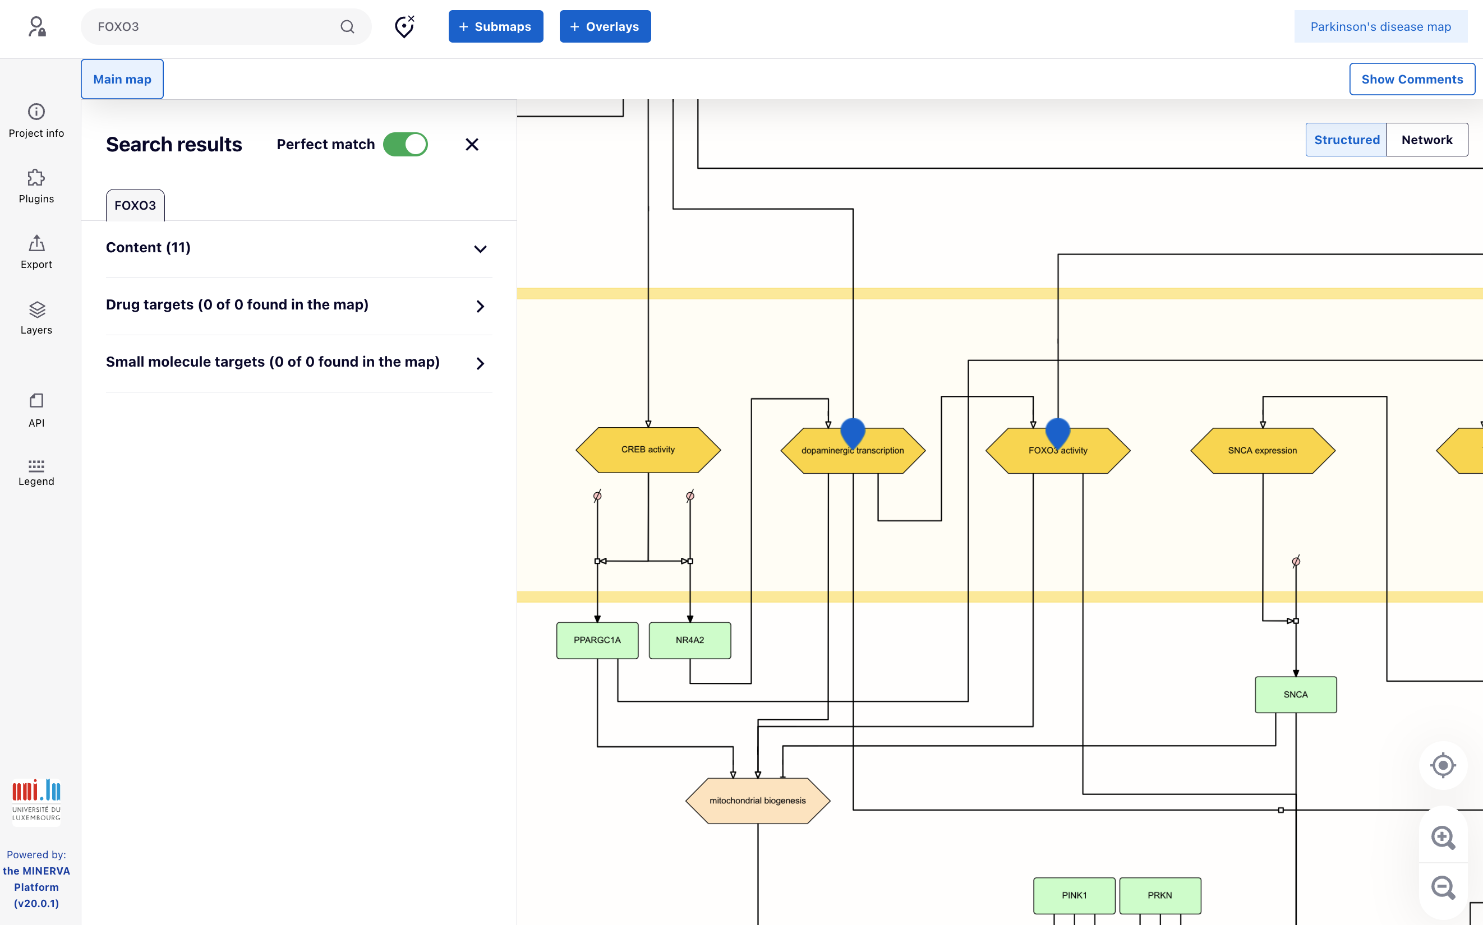Open the Legend panel

tap(36, 471)
